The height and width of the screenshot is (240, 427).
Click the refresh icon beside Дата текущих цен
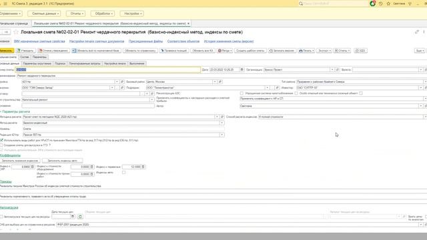pyautogui.click(x=80, y=217)
